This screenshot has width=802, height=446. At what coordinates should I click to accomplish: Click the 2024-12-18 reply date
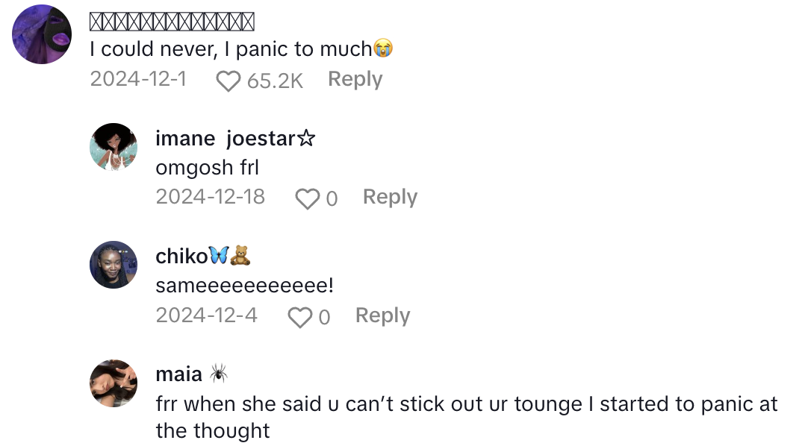click(210, 197)
